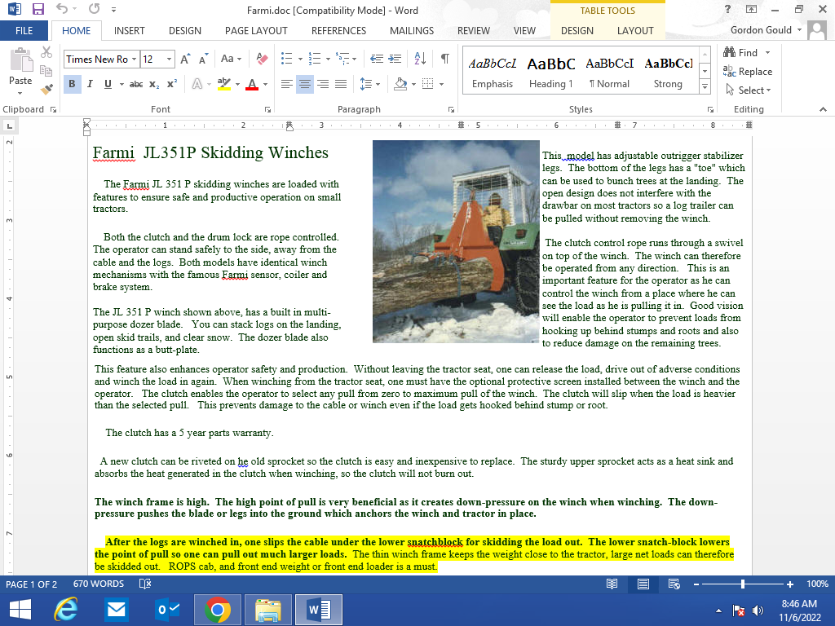The height and width of the screenshot is (626, 835).
Task: Click the Replace button
Action: coord(748,72)
